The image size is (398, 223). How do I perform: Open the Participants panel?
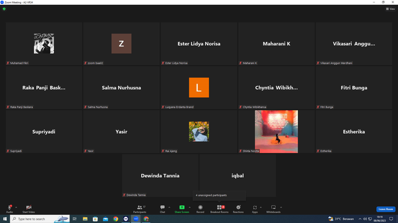tap(140, 209)
